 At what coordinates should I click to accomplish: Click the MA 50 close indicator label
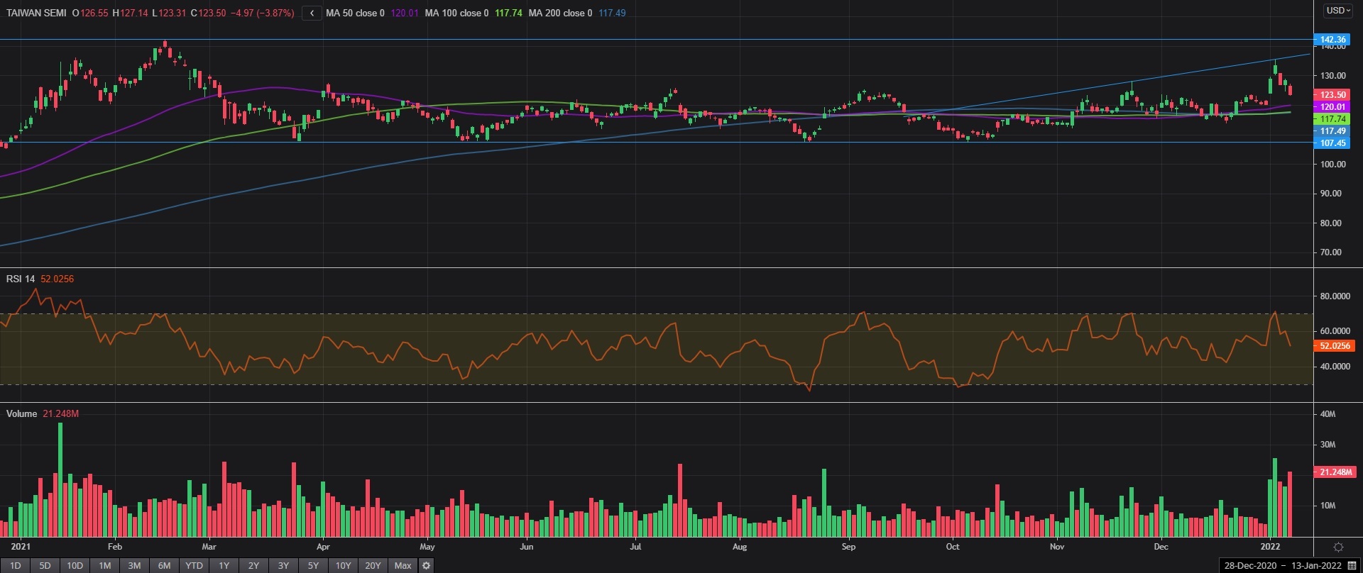pyautogui.click(x=355, y=13)
